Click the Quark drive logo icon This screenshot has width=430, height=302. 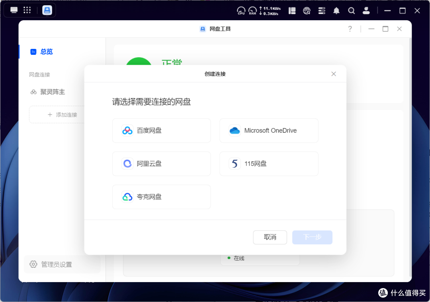(x=127, y=197)
